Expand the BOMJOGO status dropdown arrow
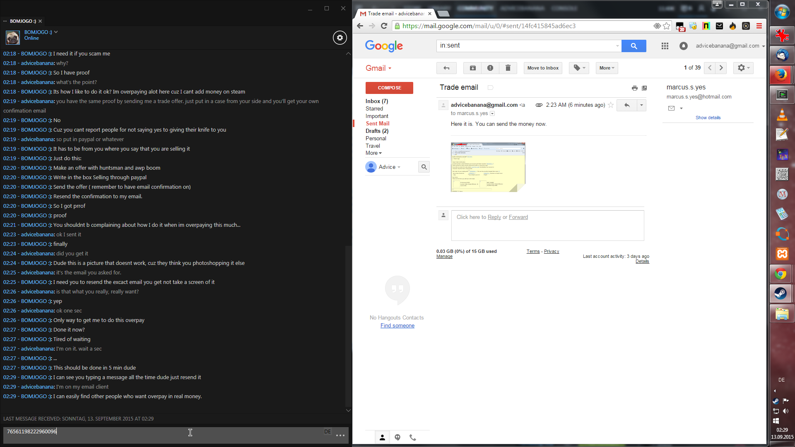 tap(56, 32)
